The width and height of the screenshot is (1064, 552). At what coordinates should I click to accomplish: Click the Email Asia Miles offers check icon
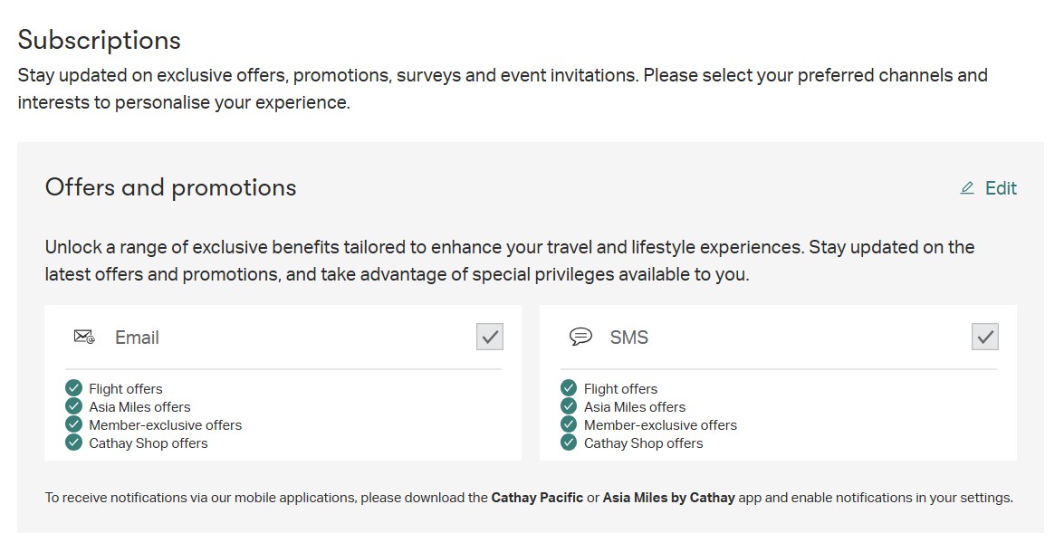pyautogui.click(x=74, y=406)
